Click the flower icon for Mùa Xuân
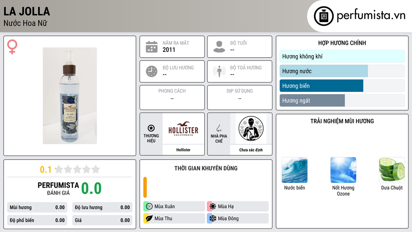Screen dimensions: 412x232 click(x=149, y=207)
